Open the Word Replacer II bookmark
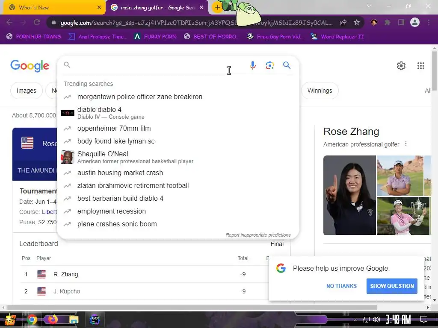438x328 pixels. [337, 37]
